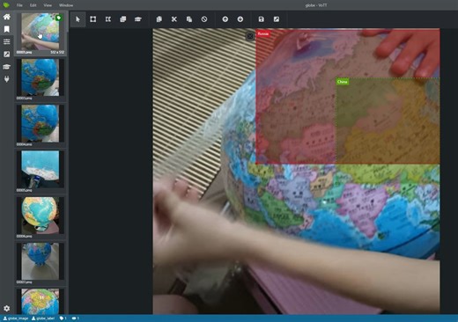458x322 pixels.
Task: Click the green tagged badge on the first thumbnail
Action: (59, 18)
